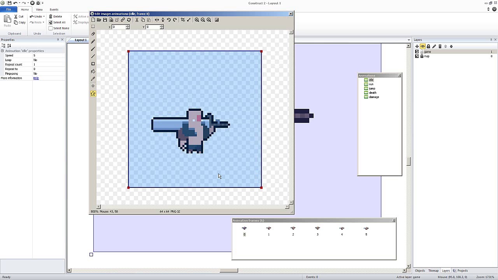
Task: Save the image using the floppy disk icon
Action: 105,20
